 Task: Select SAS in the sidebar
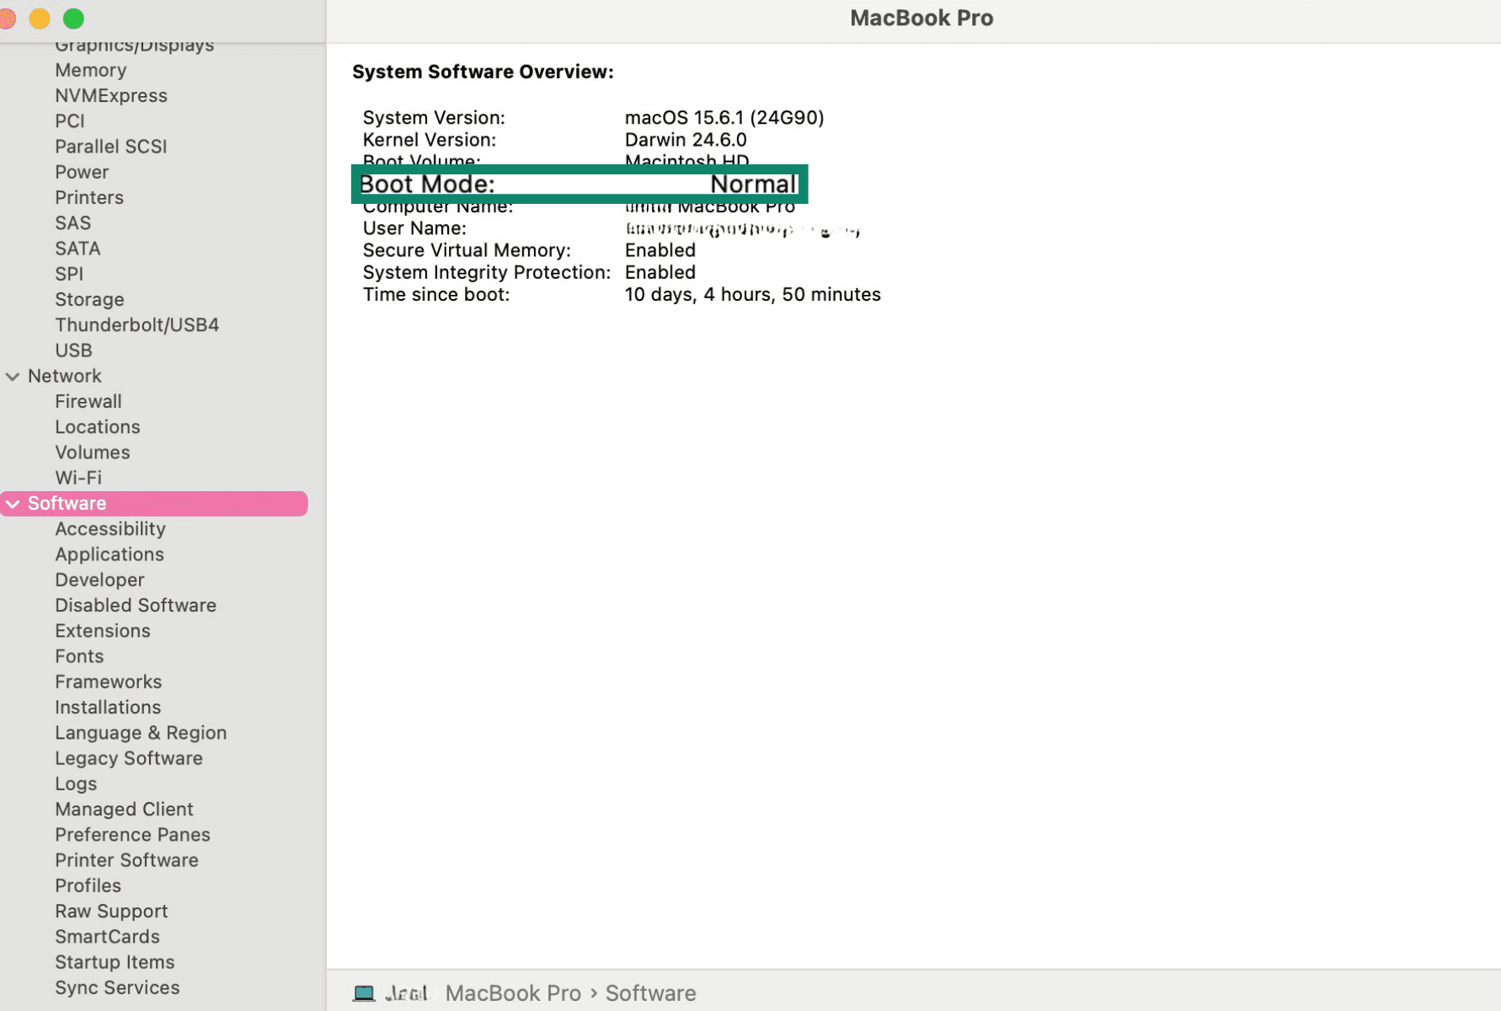(73, 222)
